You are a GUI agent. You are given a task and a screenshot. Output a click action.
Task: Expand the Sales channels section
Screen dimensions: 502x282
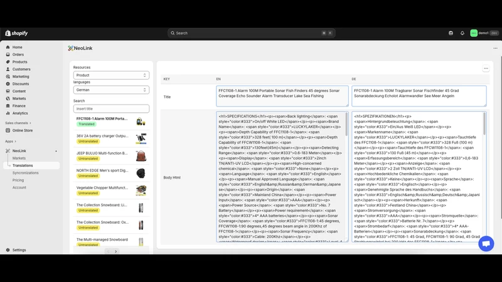(x=18, y=123)
